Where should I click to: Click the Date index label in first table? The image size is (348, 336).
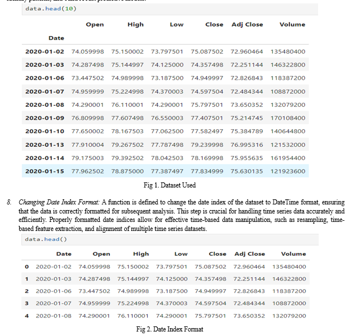click(56, 38)
